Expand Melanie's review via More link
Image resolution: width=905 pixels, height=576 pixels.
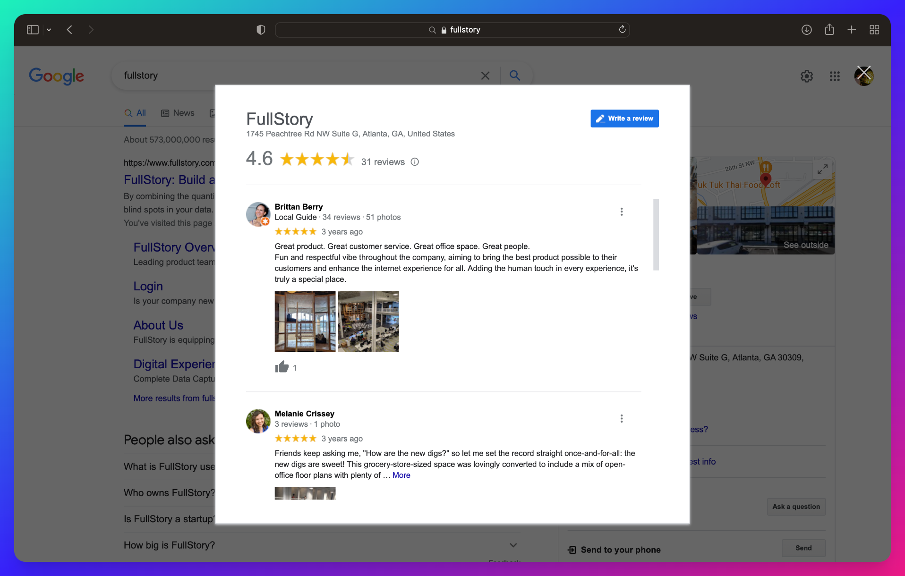click(x=401, y=475)
